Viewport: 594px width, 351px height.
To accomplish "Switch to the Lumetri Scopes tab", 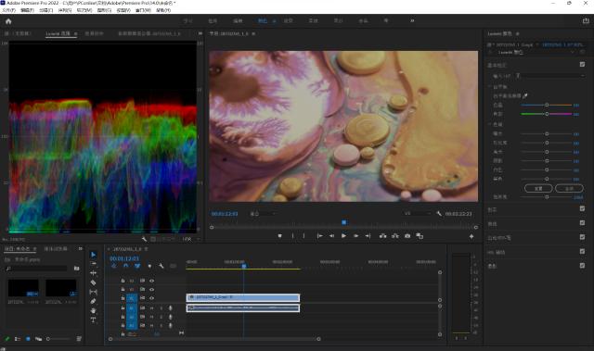I will coord(58,33).
